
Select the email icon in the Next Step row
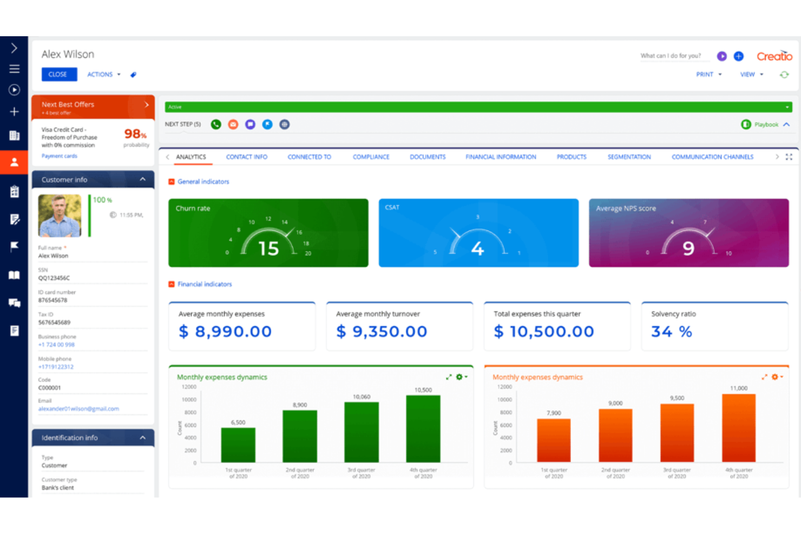click(x=233, y=124)
